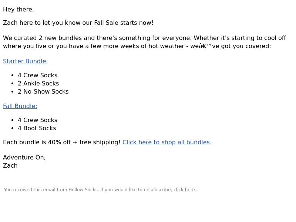Click the weâ€™ve got you covered line

point(137,46)
